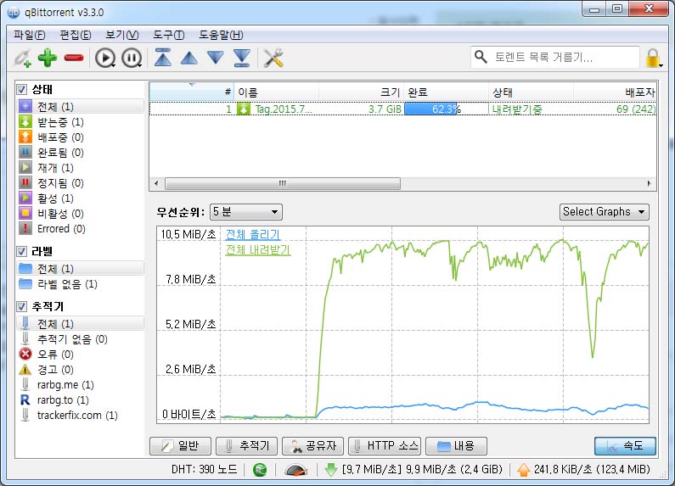This screenshot has height=486, width=675.
Task: Click the red minus delete torrent icon
Action: [x=73, y=58]
